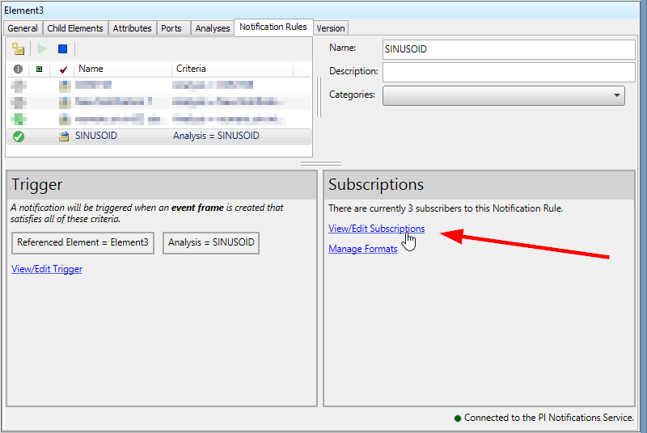Click the blue stop square icon
The width and height of the screenshot is (647, 433).
click(x=62, y=49)
